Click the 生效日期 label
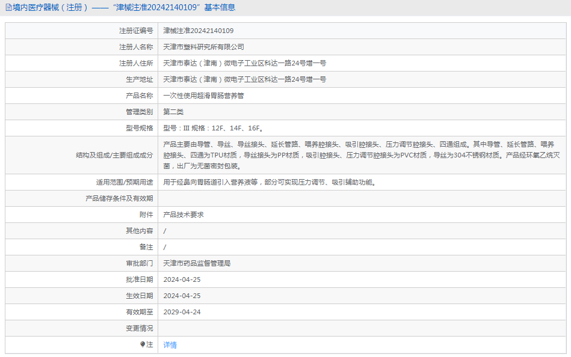Screen dimensions: 571x357 140,296
